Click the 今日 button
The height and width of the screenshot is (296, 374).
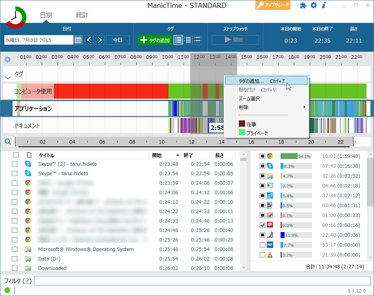(117, 40)
